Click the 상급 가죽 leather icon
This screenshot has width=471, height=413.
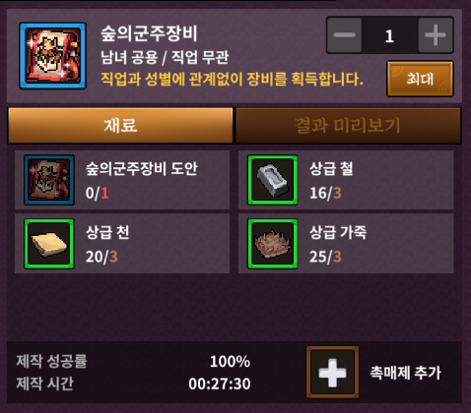[273, 244]
